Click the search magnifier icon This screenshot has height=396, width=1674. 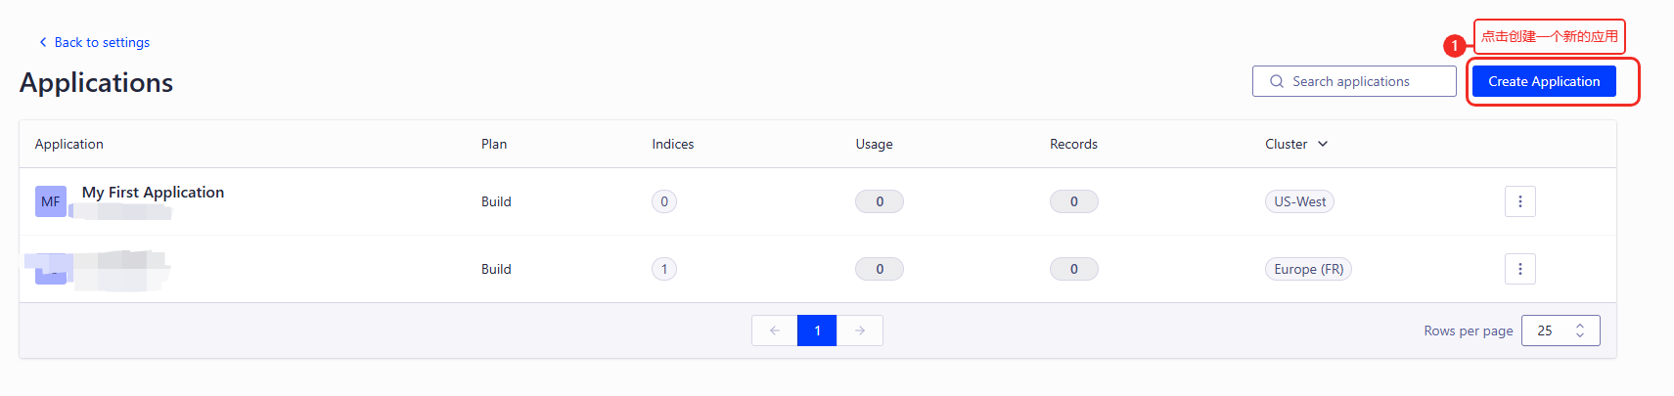(1277, 81)
